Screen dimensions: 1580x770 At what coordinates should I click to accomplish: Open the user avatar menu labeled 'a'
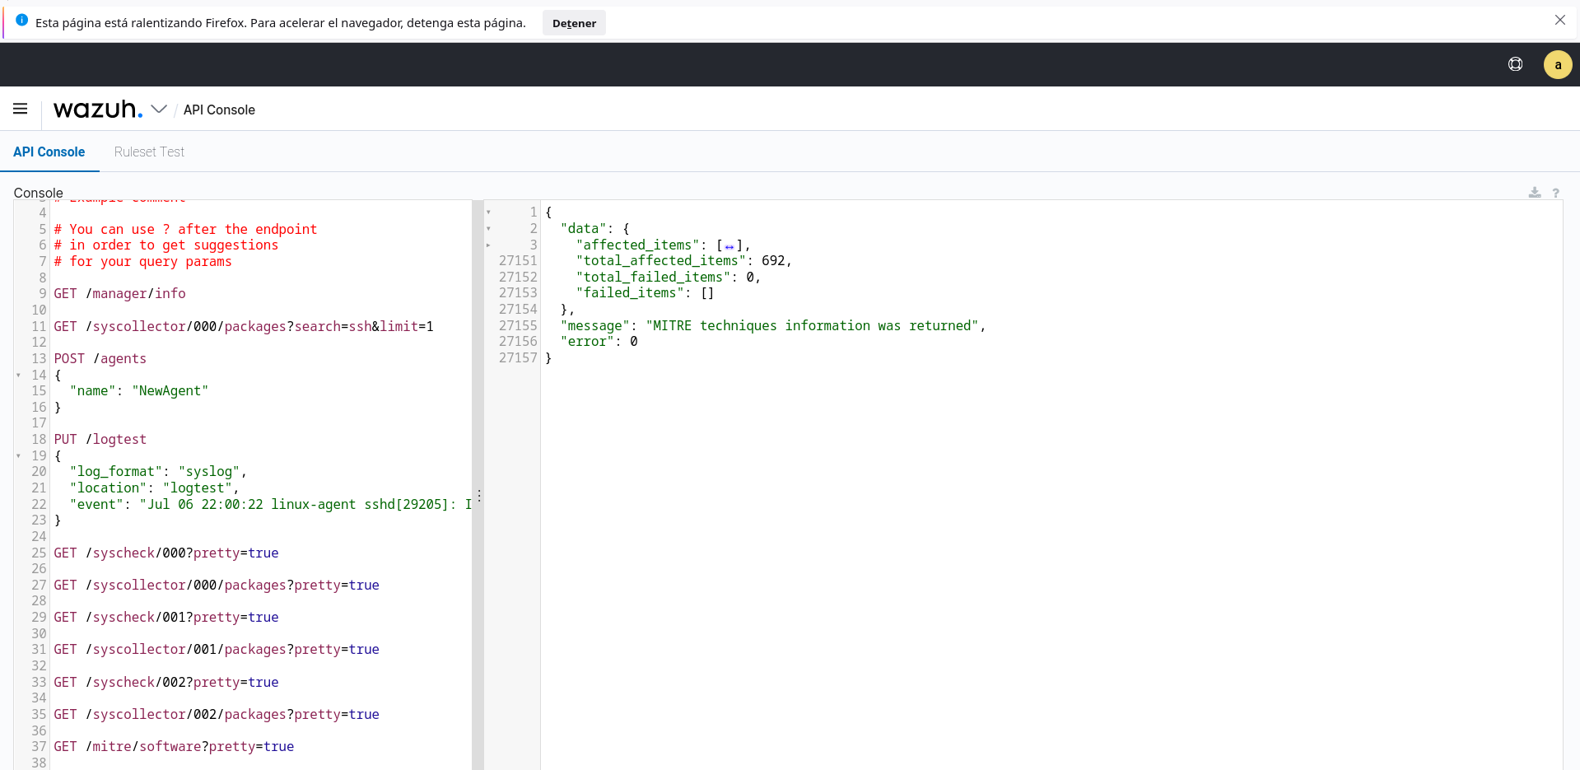[x=1558, y=64]
